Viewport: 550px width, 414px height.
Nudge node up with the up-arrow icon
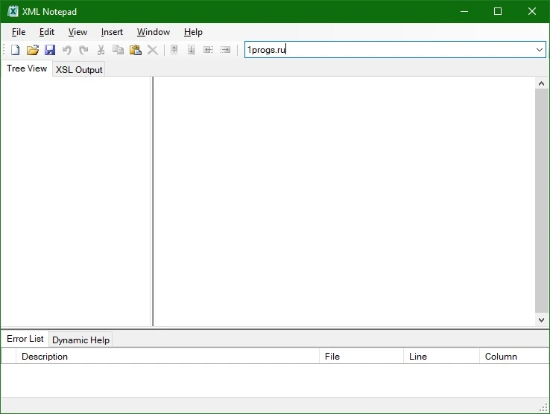pos(174,50)
